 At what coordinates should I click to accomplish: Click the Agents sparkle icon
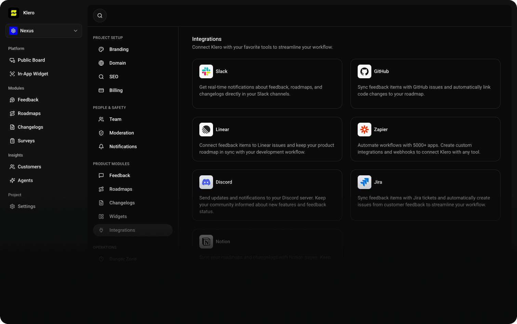point(12,180)
